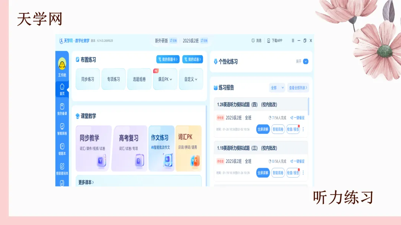Select 同步练习
This screenshot has width=401, height=225.
point(88,79)
